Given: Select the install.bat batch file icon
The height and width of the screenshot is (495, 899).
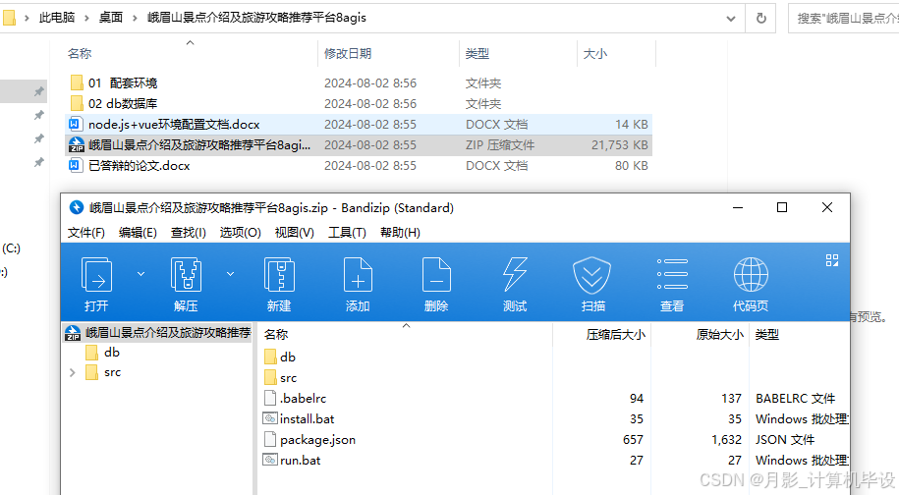Looking at the screenshot, I should click(x=270, y=418).
